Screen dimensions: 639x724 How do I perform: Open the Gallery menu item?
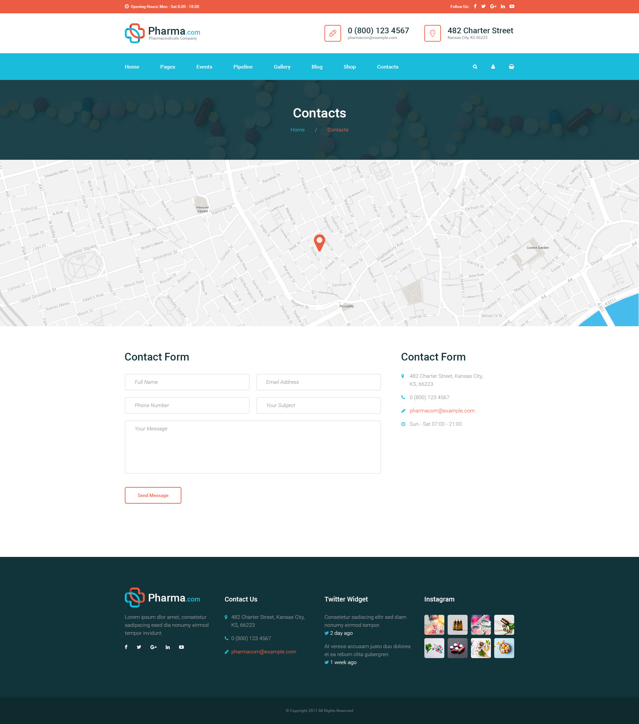282,67
